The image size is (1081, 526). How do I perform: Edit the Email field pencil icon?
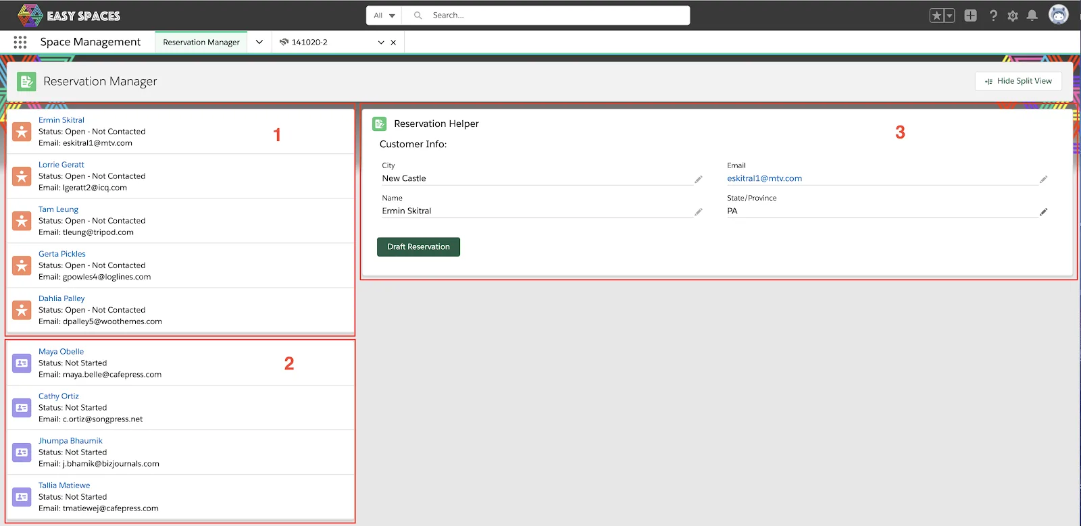click(1044, 179)
